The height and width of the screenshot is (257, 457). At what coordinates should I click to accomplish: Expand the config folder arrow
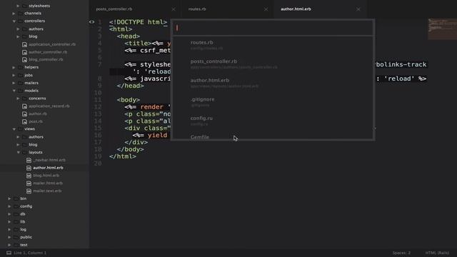[9, 206]
